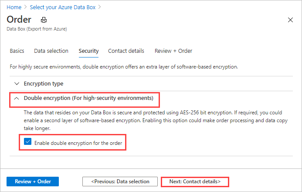
Task: Collapse the Double encryption section chevron
Action: tap(17, 99)
